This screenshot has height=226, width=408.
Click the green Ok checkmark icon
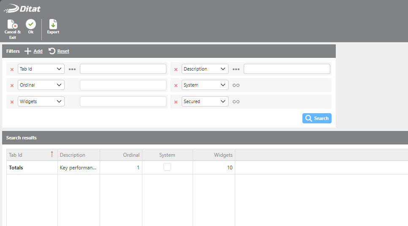pos(31,25)
